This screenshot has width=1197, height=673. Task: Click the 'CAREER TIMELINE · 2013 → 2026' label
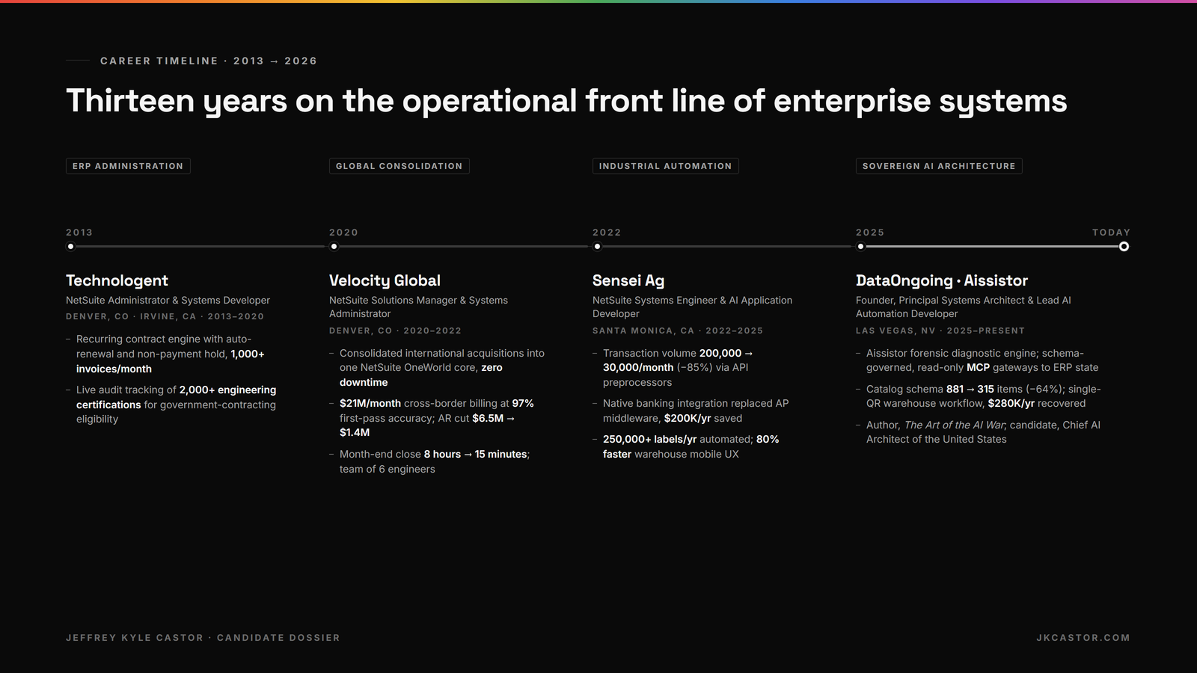pos(209,61)
